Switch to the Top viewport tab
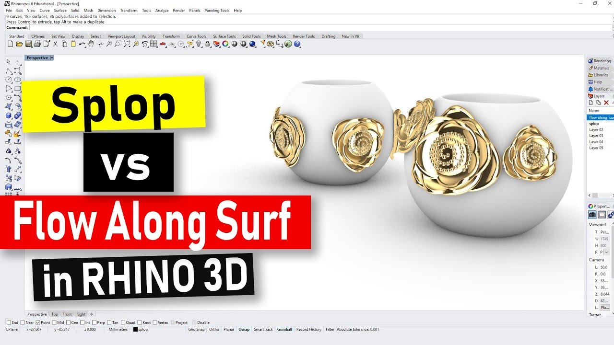The image size is (614, 345). coord(55,314)
